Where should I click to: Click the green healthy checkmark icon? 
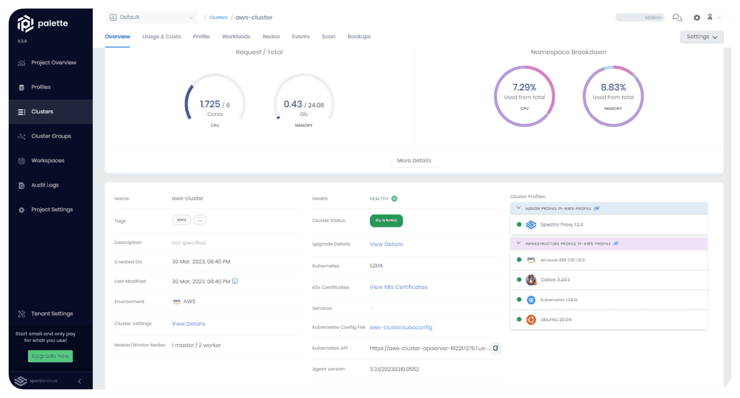(394, 198)
